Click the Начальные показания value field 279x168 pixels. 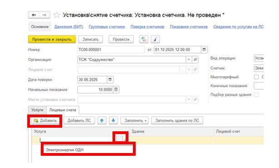pos(95,90)
